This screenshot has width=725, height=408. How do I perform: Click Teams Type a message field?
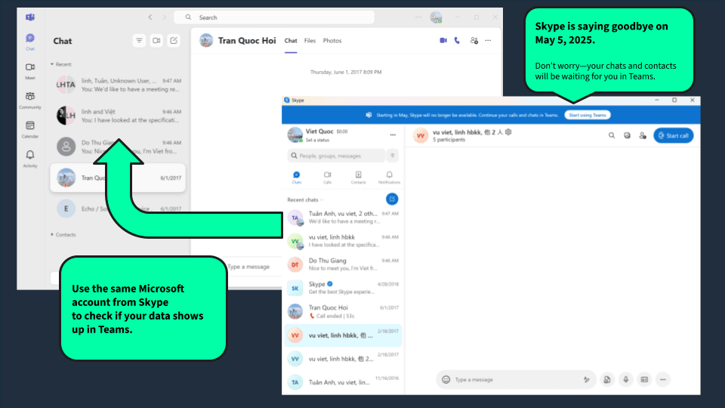(248, 267)
